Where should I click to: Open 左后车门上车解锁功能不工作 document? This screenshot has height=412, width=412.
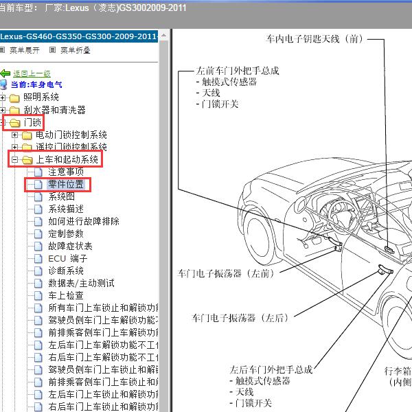104,345
